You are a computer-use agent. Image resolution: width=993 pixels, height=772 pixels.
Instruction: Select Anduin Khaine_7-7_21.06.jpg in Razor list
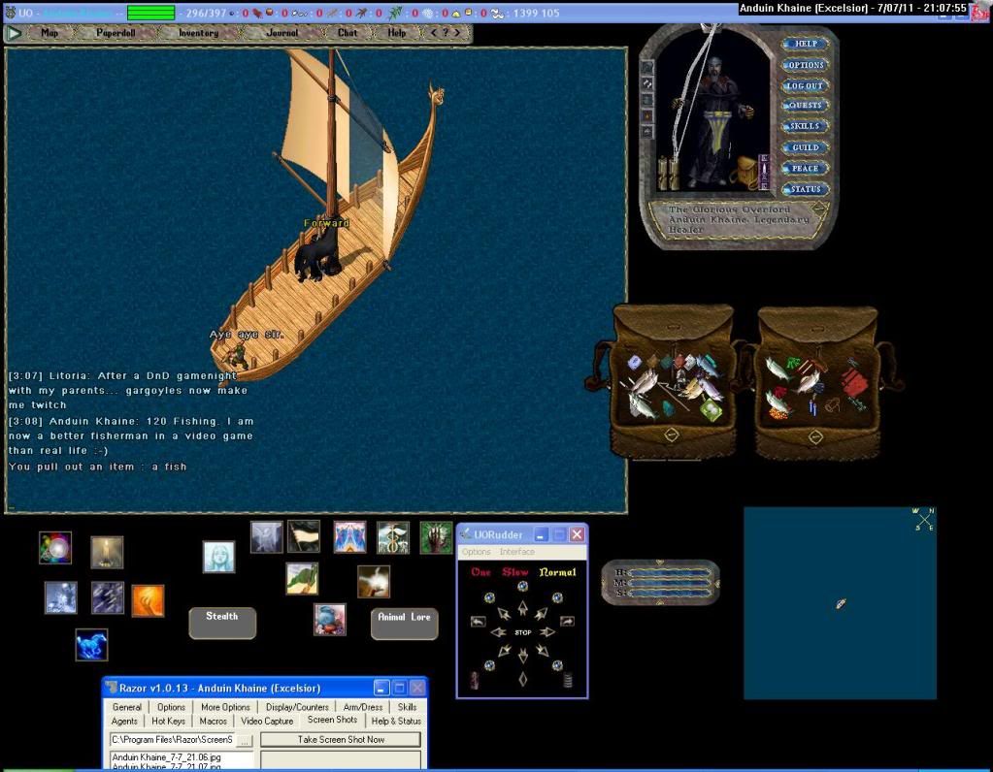tap(167, 756)
